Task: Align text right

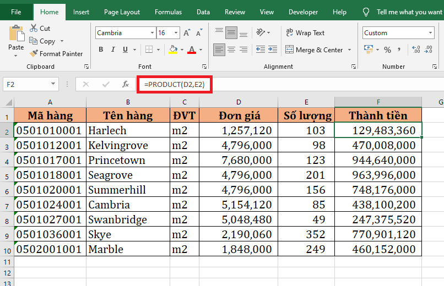Action: point(243,50)
